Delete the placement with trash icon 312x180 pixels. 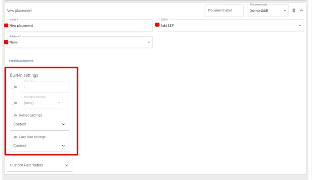pyautogui.click(x=294, y=10)
